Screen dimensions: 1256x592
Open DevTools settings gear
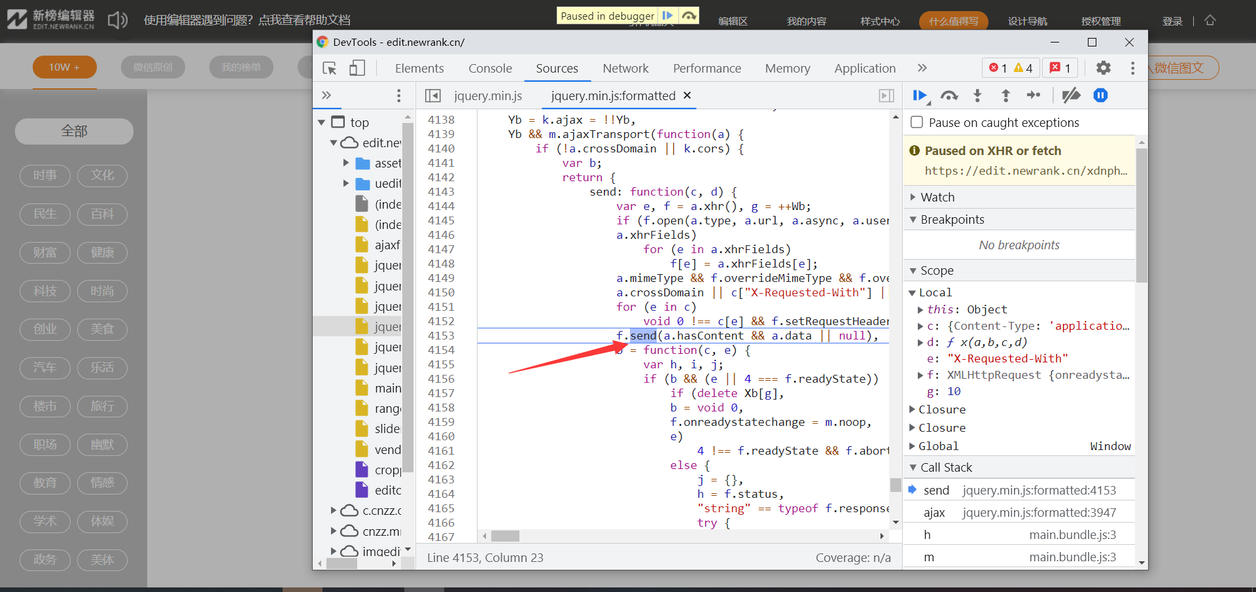click(1104, 68)
